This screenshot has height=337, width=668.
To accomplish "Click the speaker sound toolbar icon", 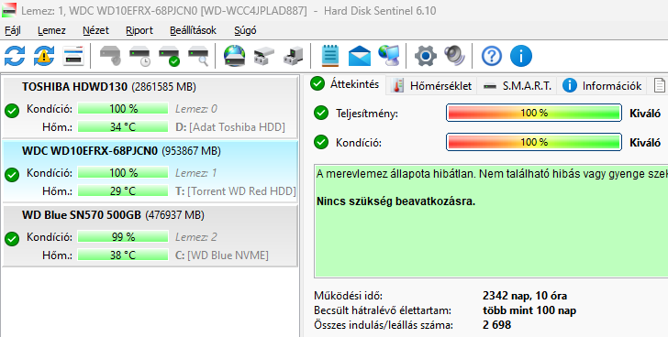I will tap(454, 56).
